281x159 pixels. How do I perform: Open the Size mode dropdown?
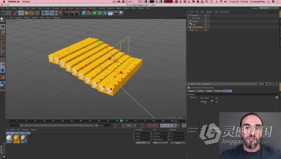[160, 143]
